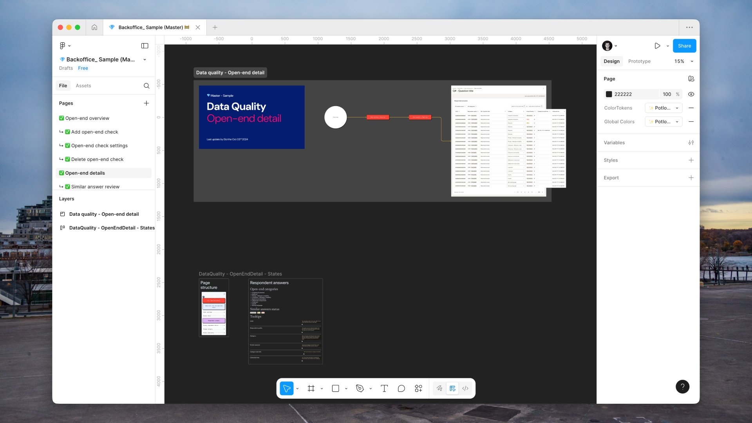Select the Frame tool in the toolbar

pyautogui.click(x=311, y=389)
